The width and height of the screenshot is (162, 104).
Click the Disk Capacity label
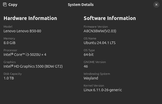click(x=13, y=74)
